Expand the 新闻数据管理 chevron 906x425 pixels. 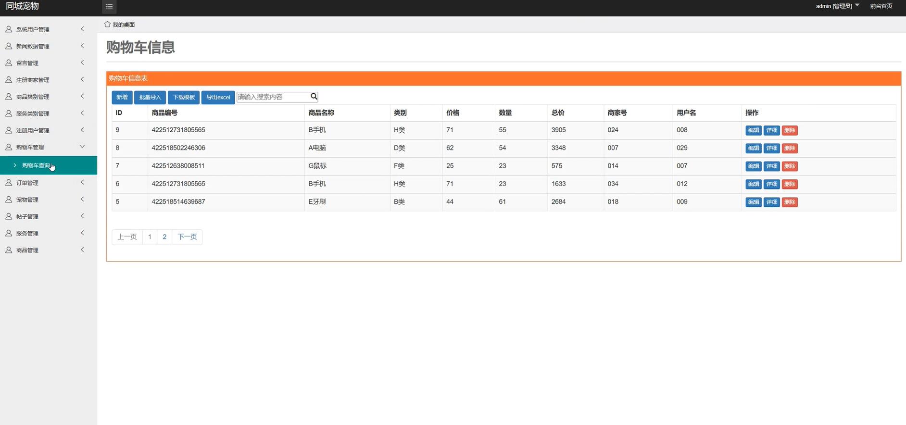82,46
